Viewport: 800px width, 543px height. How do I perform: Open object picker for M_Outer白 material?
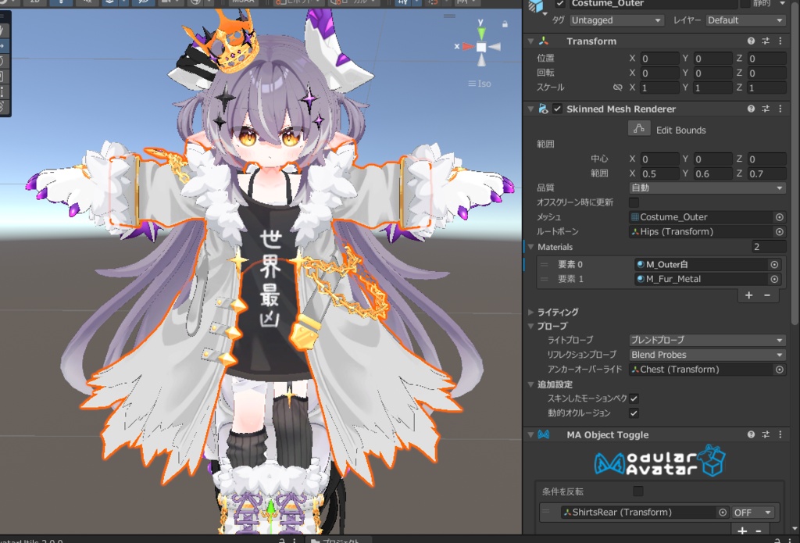tap(774, 264)
